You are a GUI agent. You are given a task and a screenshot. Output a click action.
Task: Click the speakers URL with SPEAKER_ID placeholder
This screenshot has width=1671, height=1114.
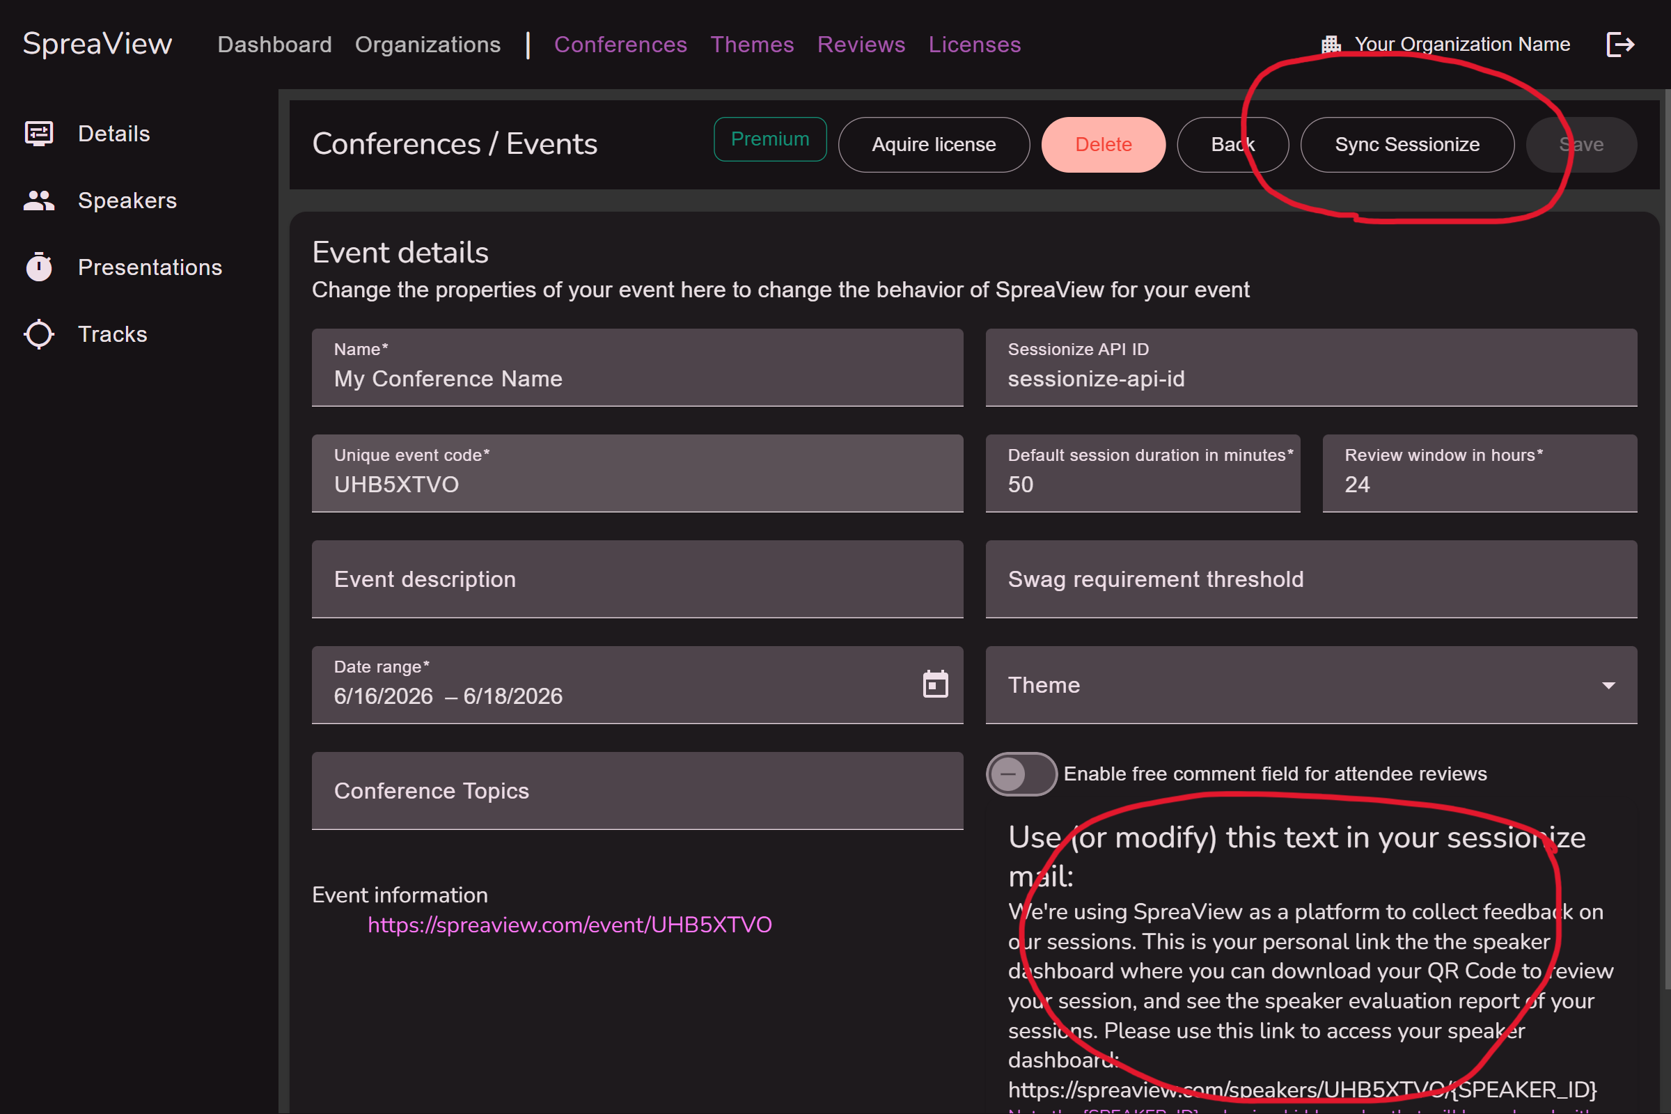point(1301,1090)
